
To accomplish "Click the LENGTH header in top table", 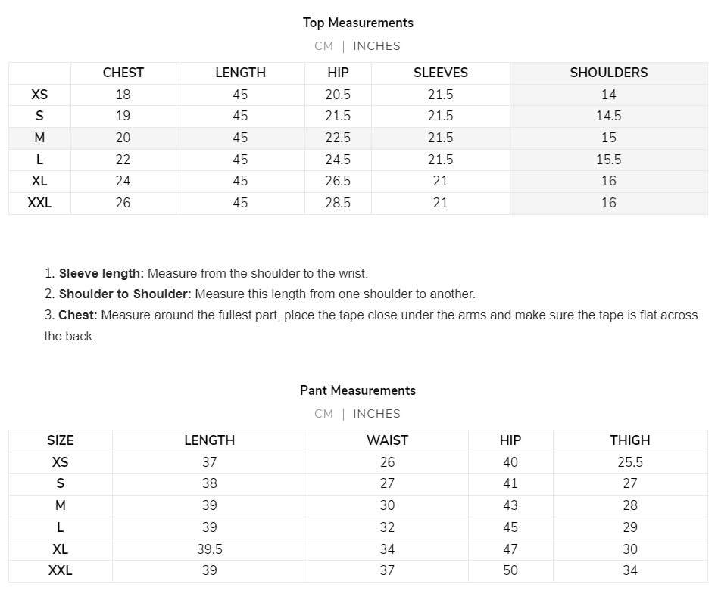I will (x=240, y=73).
